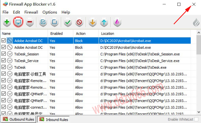Select D:\DC2020\Acrobat\Acrobat.exe location cell

point(145,41)
